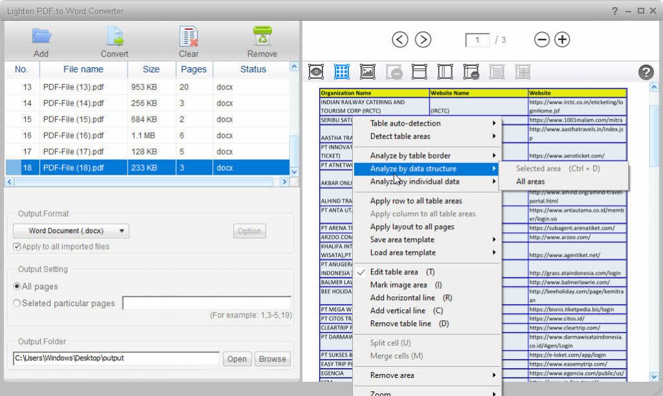Select the mark table area grid icon
The height and width of the screenshot is (396, 663).
(342, 72)
